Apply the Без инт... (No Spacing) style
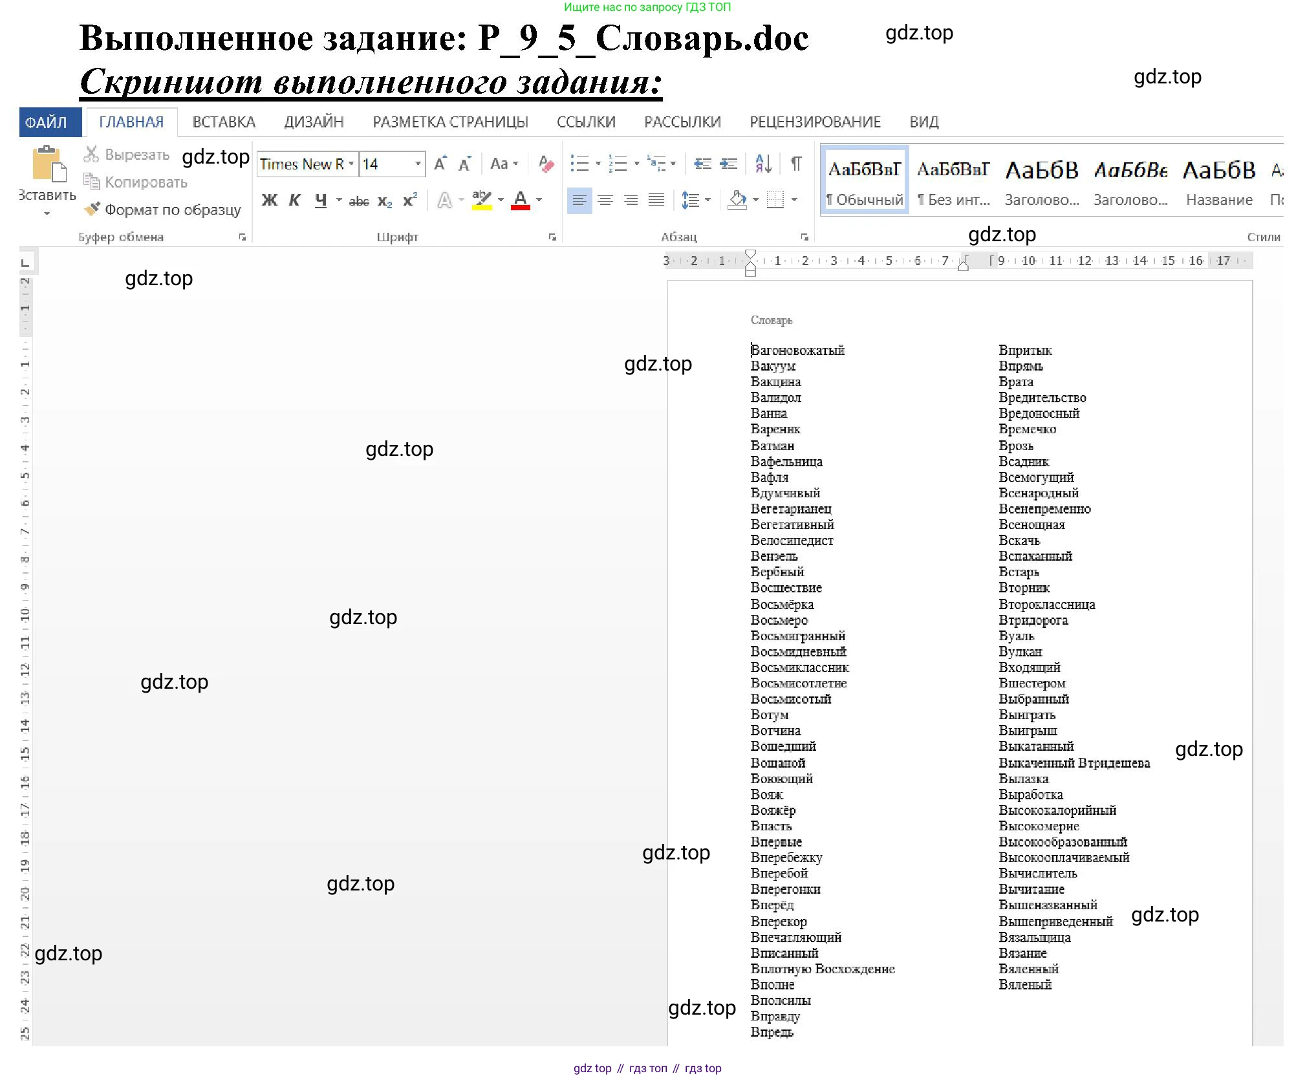The image size is (1296, 1078). pyautogui.click(x=953, y=181)
